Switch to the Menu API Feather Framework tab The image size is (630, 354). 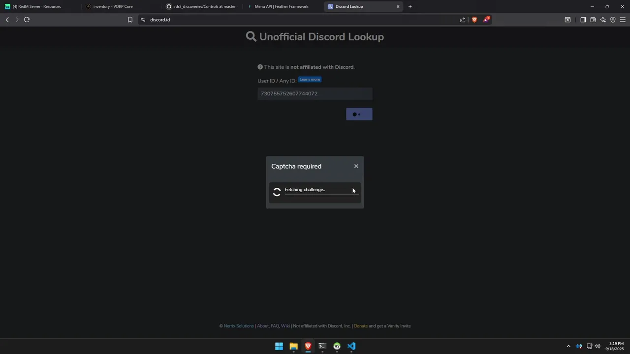point(282,6)
